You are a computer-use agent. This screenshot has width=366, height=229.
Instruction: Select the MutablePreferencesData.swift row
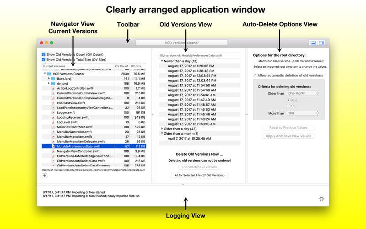94,146
